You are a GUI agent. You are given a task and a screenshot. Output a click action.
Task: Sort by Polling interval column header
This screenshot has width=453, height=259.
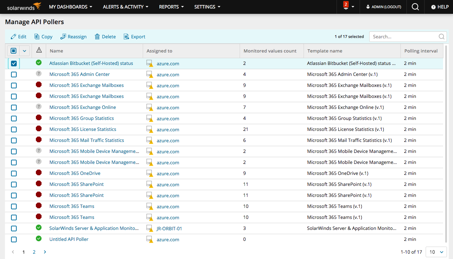click(421, 51)
